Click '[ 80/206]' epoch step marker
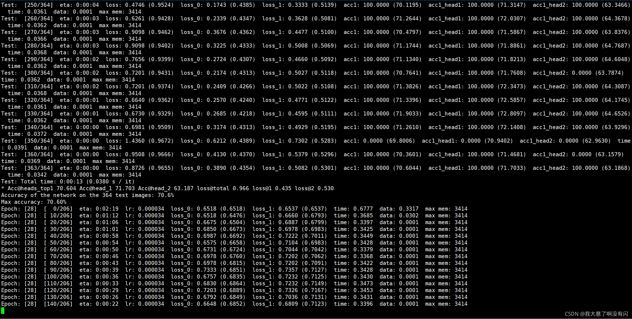This screenshot has width=632, height=319. (58, 263)
